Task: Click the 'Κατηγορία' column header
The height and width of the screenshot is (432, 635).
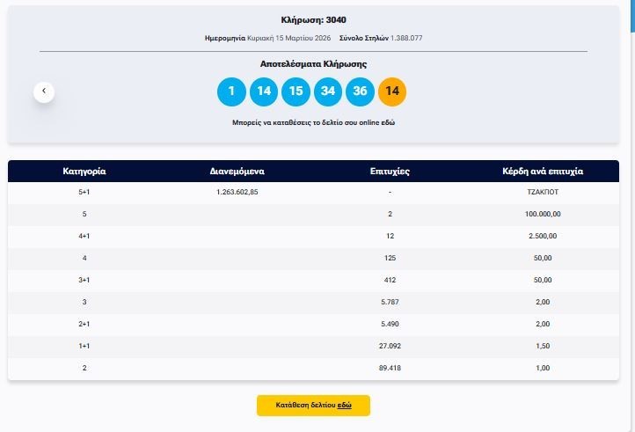Action: (x=84, y=172)
